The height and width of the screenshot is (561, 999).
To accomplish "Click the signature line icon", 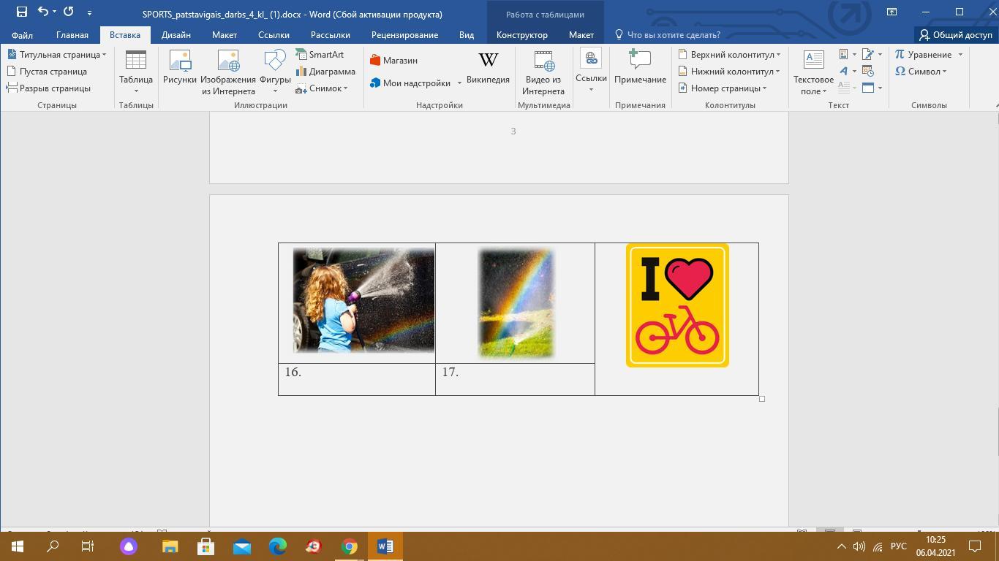I will (x=872, y=55).
